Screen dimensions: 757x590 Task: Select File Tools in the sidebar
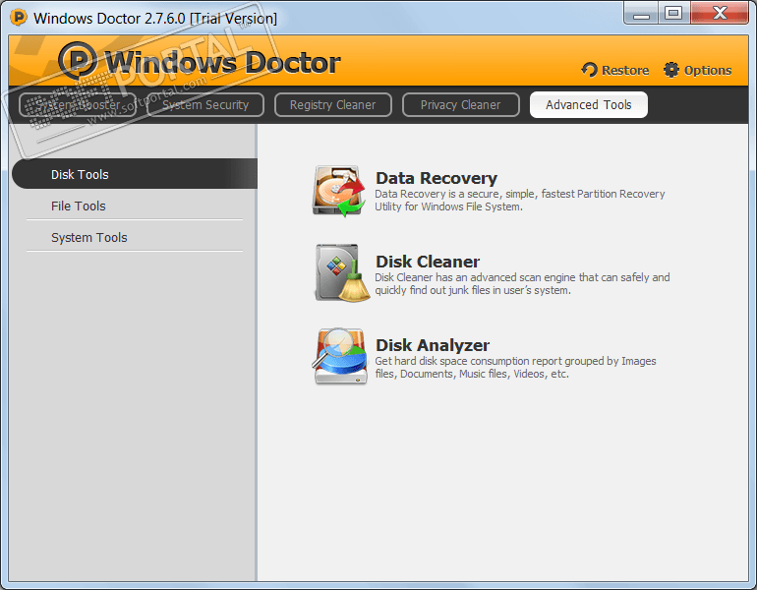135,206
